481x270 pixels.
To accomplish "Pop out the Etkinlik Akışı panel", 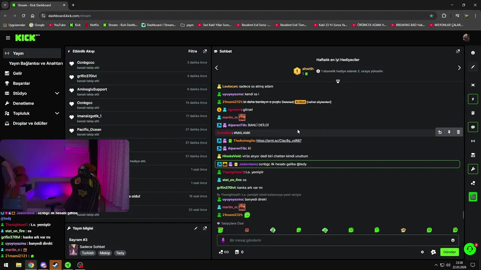I will [x=205, y=51].
